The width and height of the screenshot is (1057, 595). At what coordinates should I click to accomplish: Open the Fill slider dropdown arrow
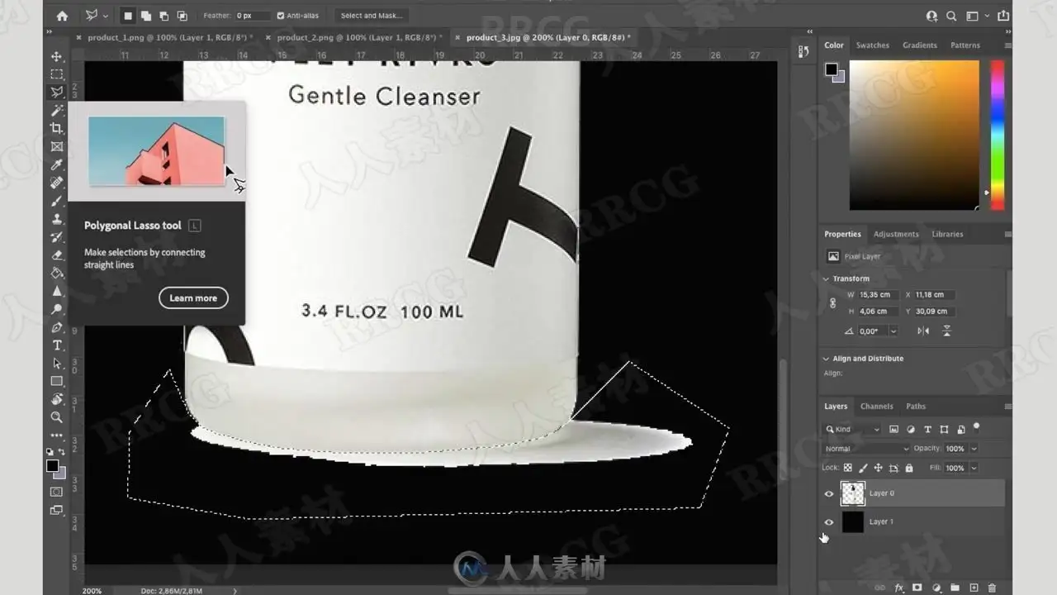coord(974,468)
